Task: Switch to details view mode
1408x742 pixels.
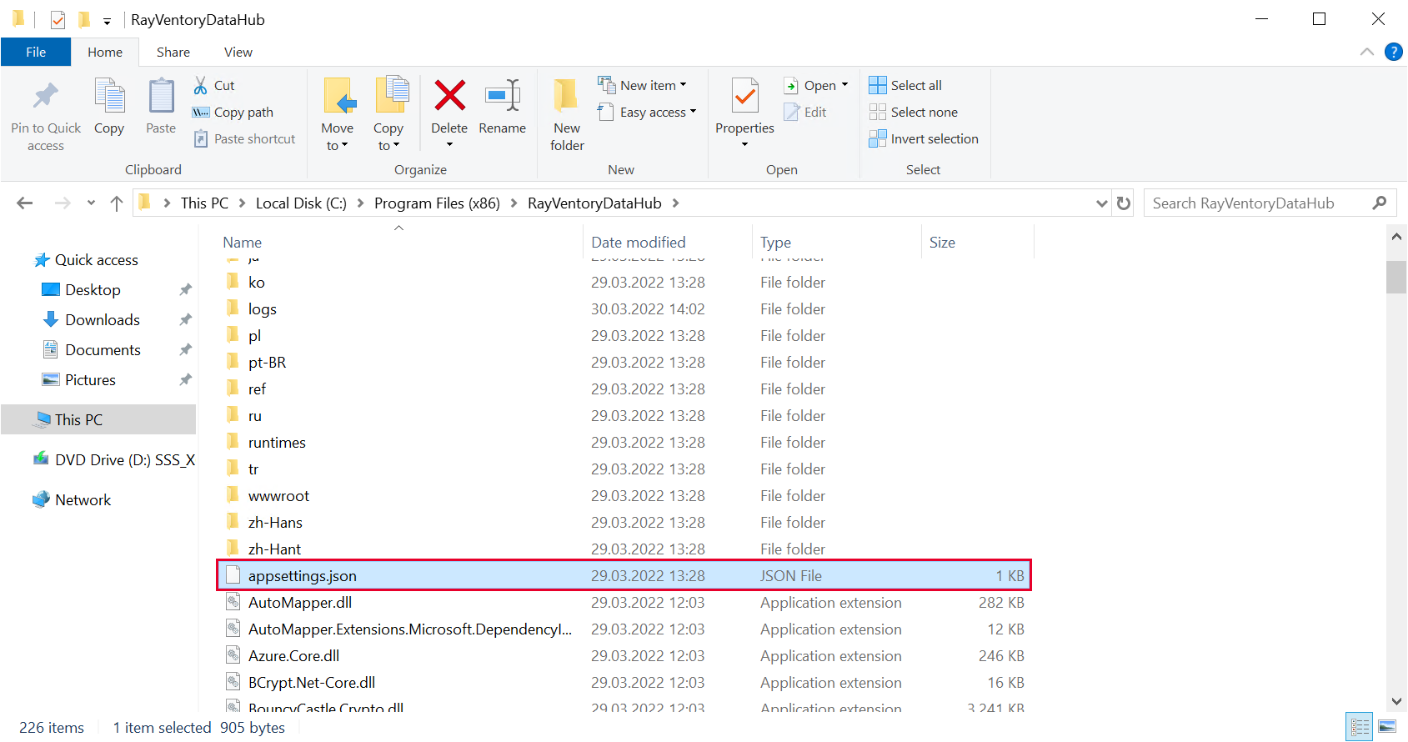Action: (x=1360, y=727)
